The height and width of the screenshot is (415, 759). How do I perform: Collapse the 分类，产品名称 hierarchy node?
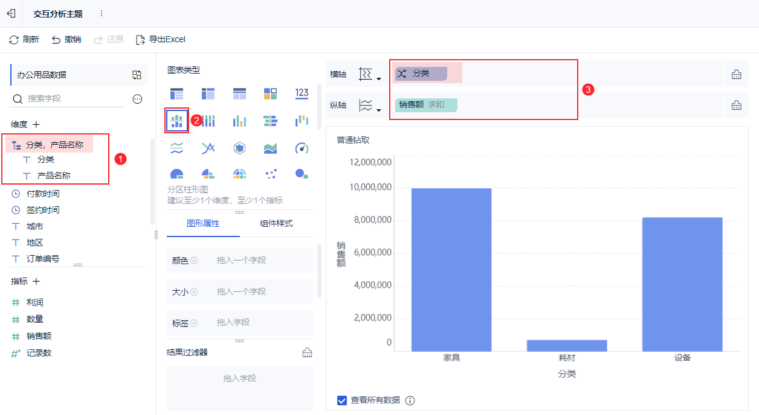(16, 145)
